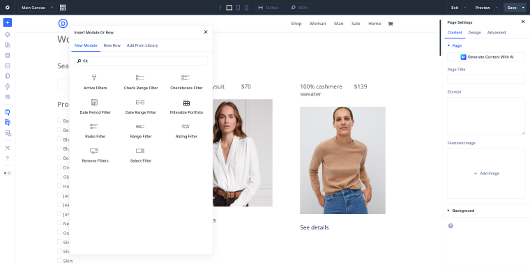Switch to Add From Library tab

142,45
